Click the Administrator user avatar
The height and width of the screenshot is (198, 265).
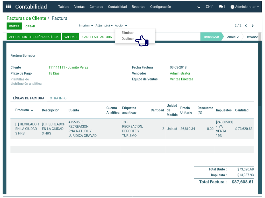click(232, 7)
